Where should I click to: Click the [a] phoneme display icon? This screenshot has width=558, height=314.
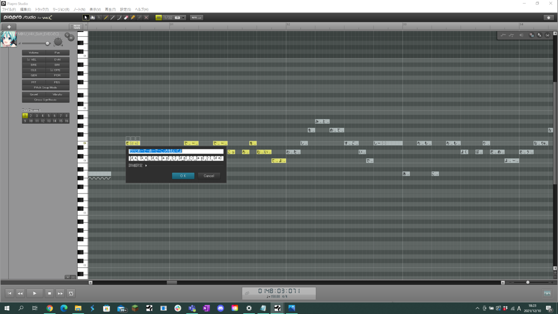[x=547, y=35]
